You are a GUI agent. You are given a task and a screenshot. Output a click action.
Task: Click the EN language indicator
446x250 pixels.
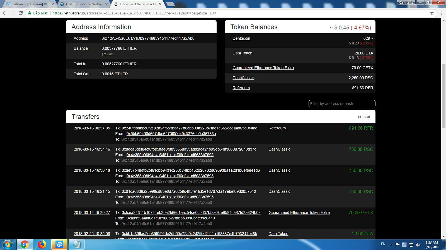(x=383, y=244)
